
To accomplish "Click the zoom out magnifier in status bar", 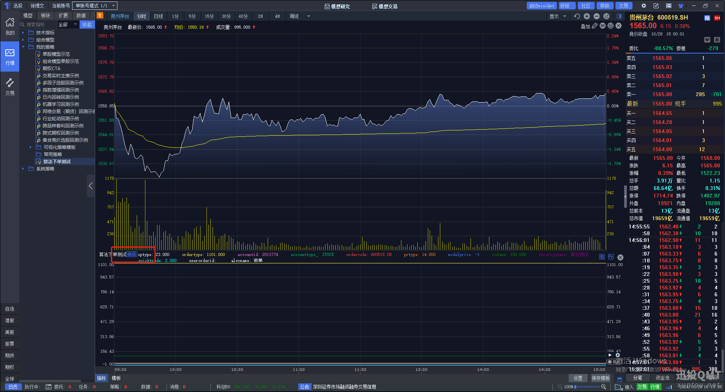I will 560,387.
